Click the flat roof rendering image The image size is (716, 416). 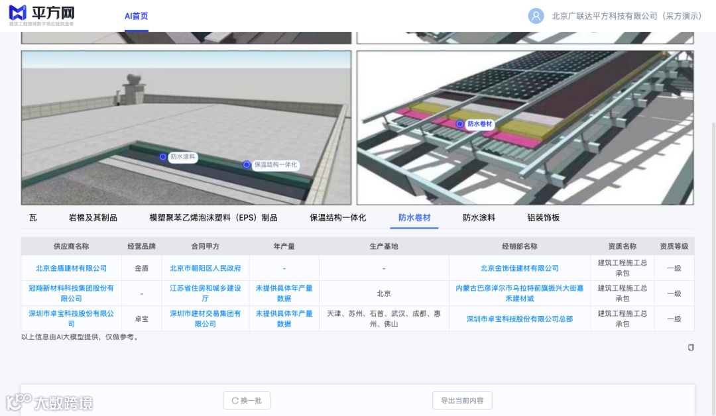[186, 128]
